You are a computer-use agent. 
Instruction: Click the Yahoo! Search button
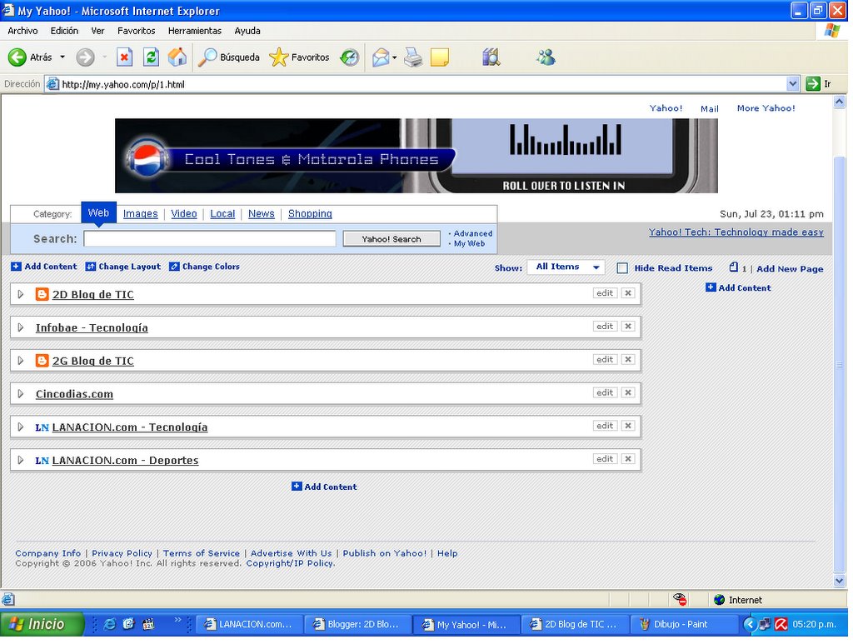coord(392,239)
